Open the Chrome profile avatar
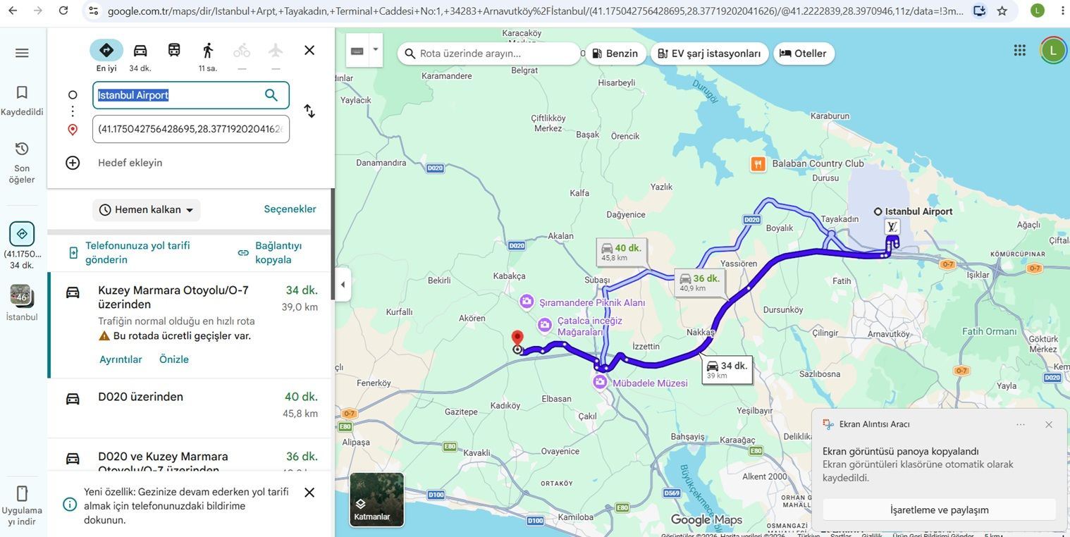 [x=1038, y=11]
